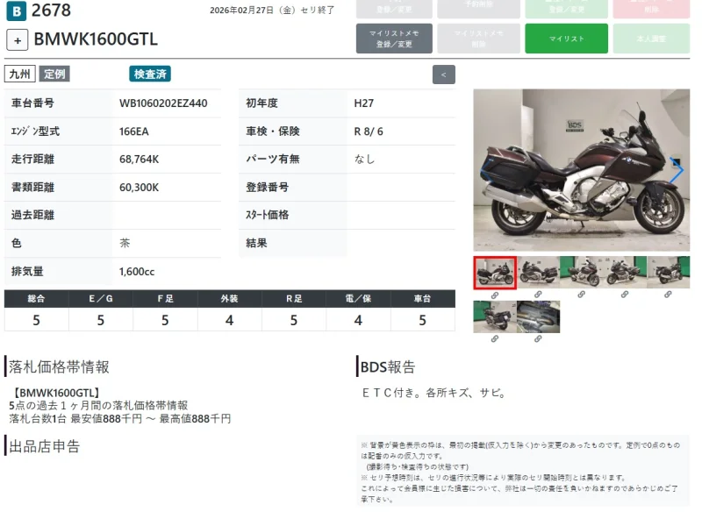Click the 九州 region tag
This screenshot has height=526, width=702.
[x=19, y=74]
